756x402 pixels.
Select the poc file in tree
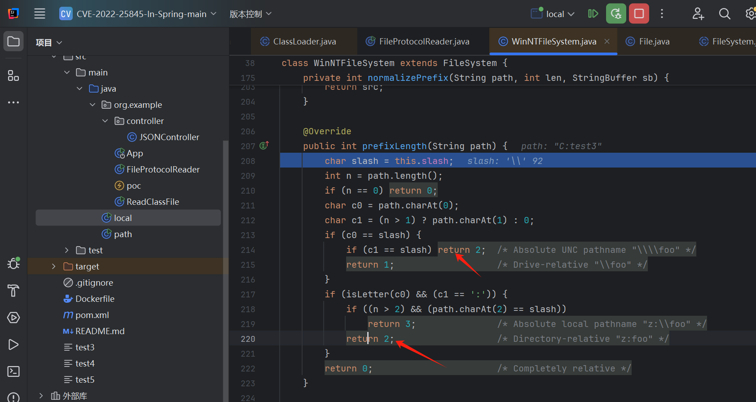[x=128, y=186]
